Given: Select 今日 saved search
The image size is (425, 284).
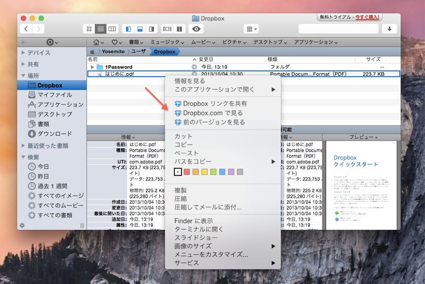Looking at the screenshot, I should 52,167.
